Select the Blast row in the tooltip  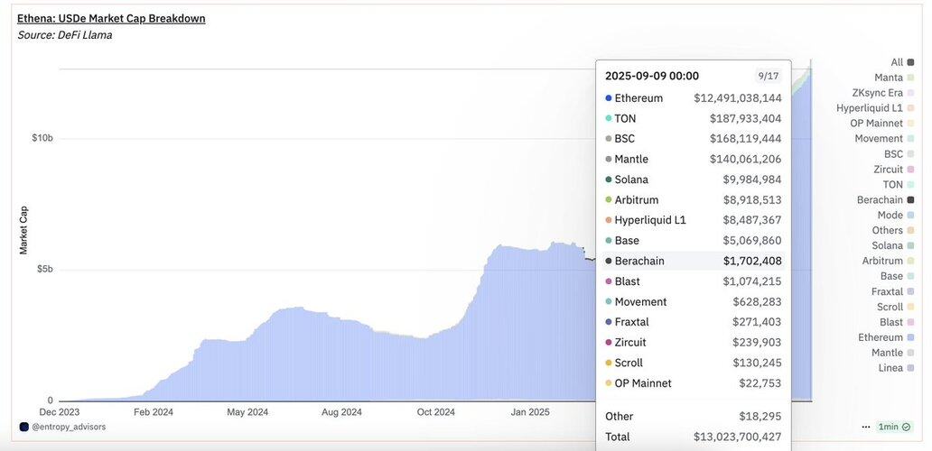point(693,281)
